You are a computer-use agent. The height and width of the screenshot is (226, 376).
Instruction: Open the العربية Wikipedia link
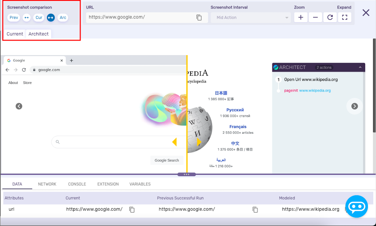[221, 160]
